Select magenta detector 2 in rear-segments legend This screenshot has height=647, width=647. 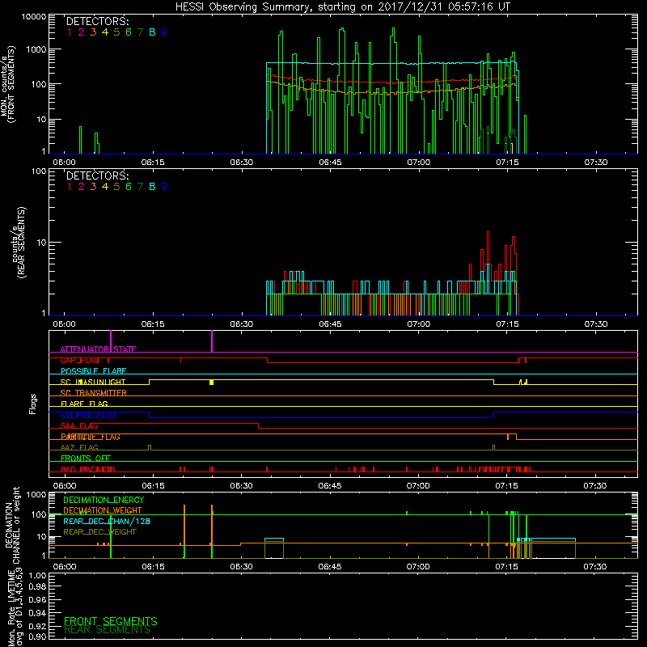(x=82, y=187)
